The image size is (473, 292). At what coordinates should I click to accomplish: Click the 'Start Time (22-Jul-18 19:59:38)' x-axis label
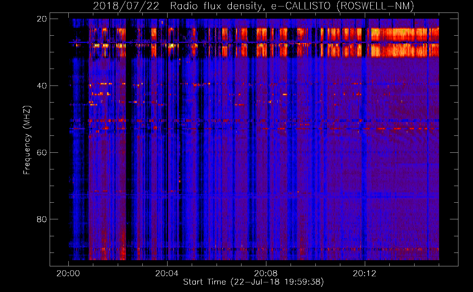[253, 282]
